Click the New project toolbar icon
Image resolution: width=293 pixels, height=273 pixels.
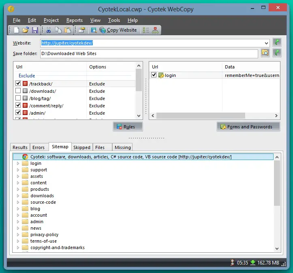click(17, 30)
